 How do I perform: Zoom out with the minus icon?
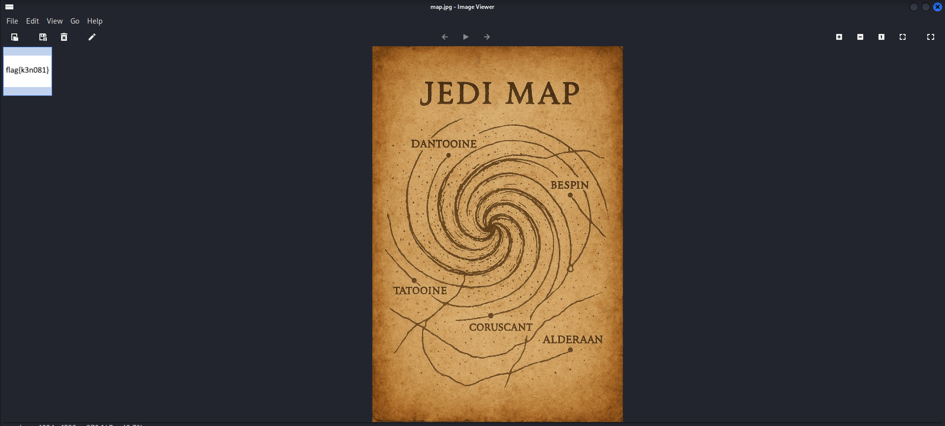[x=860, y=37]
